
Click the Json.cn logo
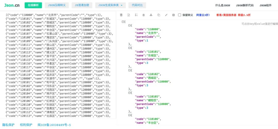click(x=12, y=5)
